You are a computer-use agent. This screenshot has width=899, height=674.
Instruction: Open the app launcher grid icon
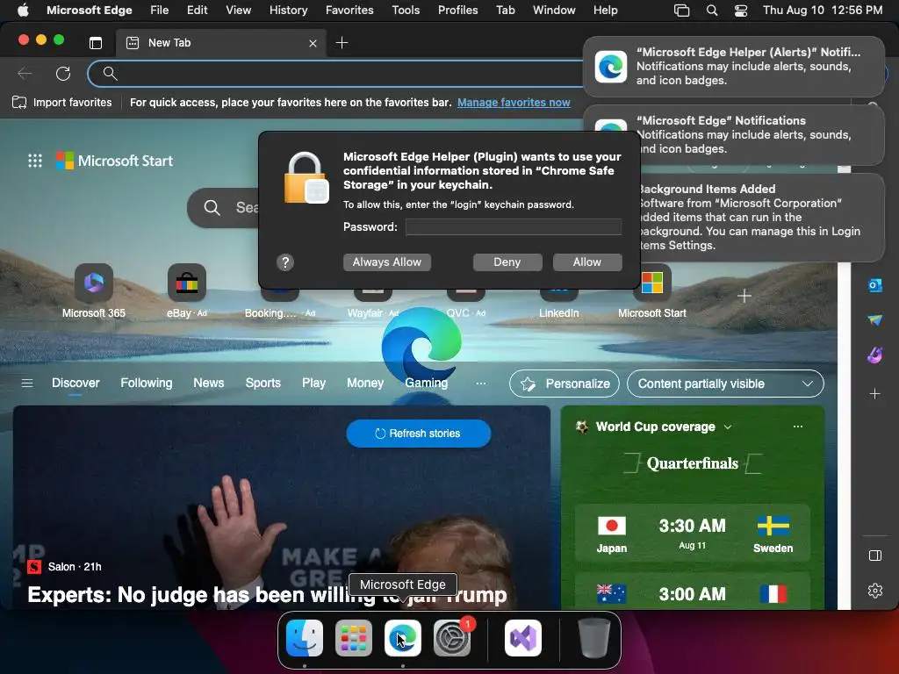click(x=35, y=161)
